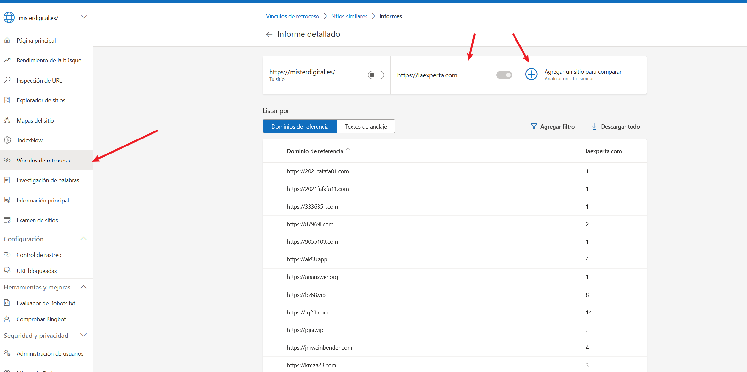The height and width of the screenshot is (372, 747).
Task: Open the misterdigital.es site selector dropdown
Action: click(84, 17)
